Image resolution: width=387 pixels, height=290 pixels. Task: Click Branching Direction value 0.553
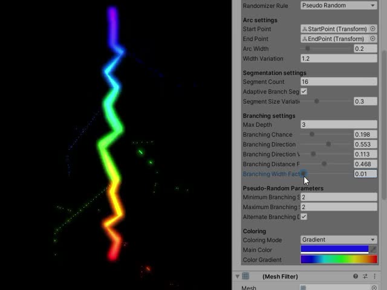click(365, 144)
